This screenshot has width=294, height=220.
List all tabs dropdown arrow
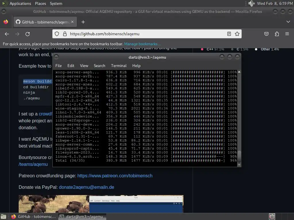(x=288, y=22)
